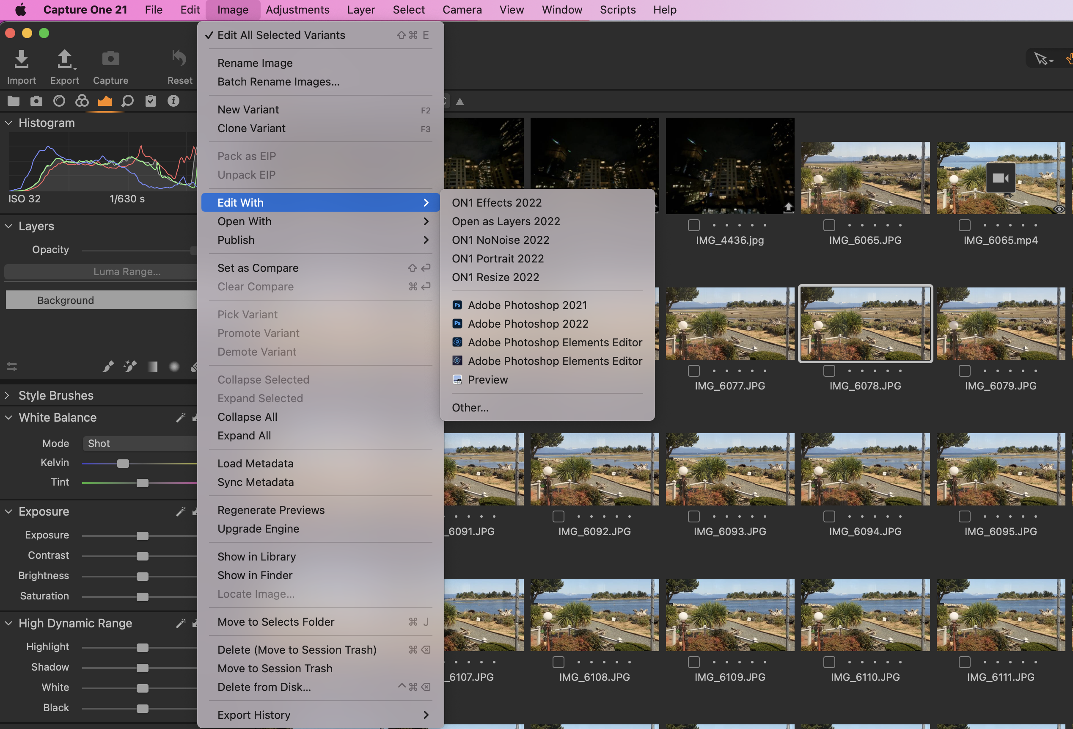Viewport: 1073px width, 729px height.
Task: Open the White Balance Mode dropdown
Action: tap(138, 444)
